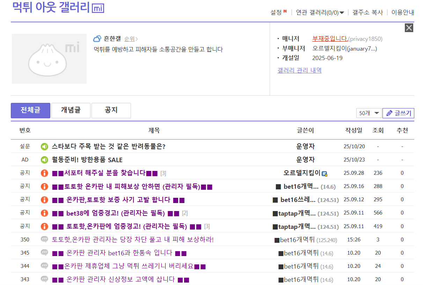Click the speech bubble icon on post 350
This screenshot has height=285, width=423.
coord(44,240)
